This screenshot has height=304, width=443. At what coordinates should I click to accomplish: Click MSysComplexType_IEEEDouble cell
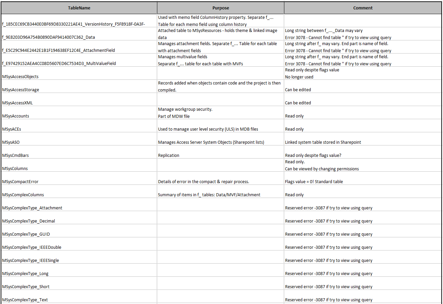(x=79, y=244)
